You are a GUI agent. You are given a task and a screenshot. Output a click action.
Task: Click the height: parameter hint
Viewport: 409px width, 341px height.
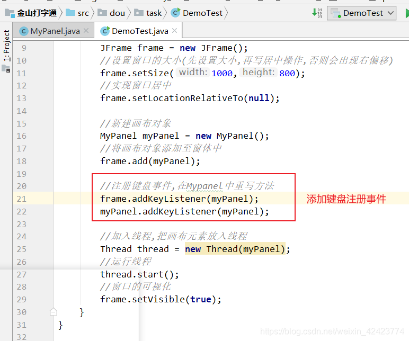(259, 72)
